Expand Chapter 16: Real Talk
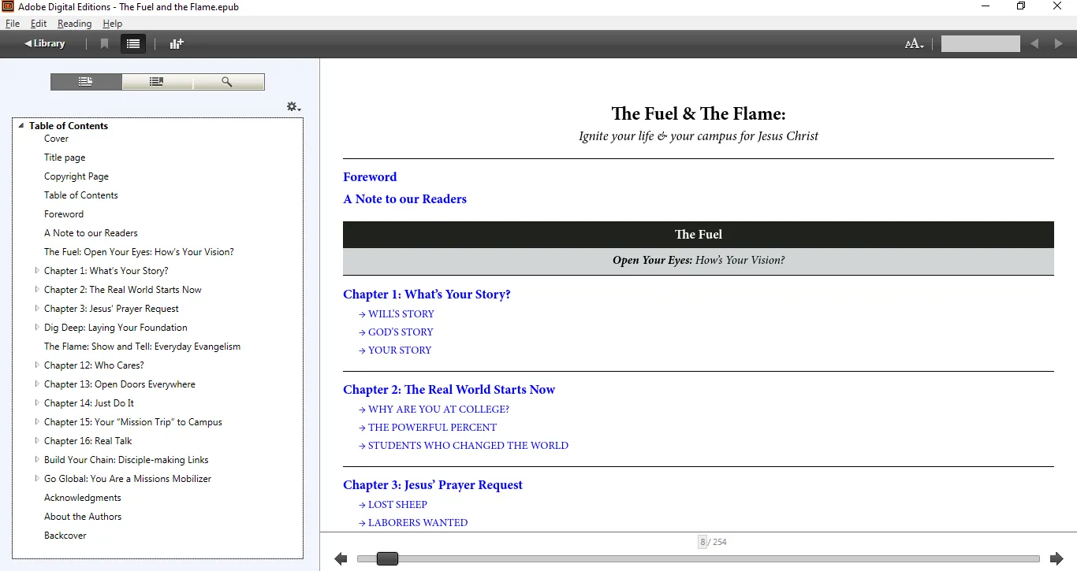Image resolution: width=1077 pixels, height=571 pixels. [x=36, y=441]
